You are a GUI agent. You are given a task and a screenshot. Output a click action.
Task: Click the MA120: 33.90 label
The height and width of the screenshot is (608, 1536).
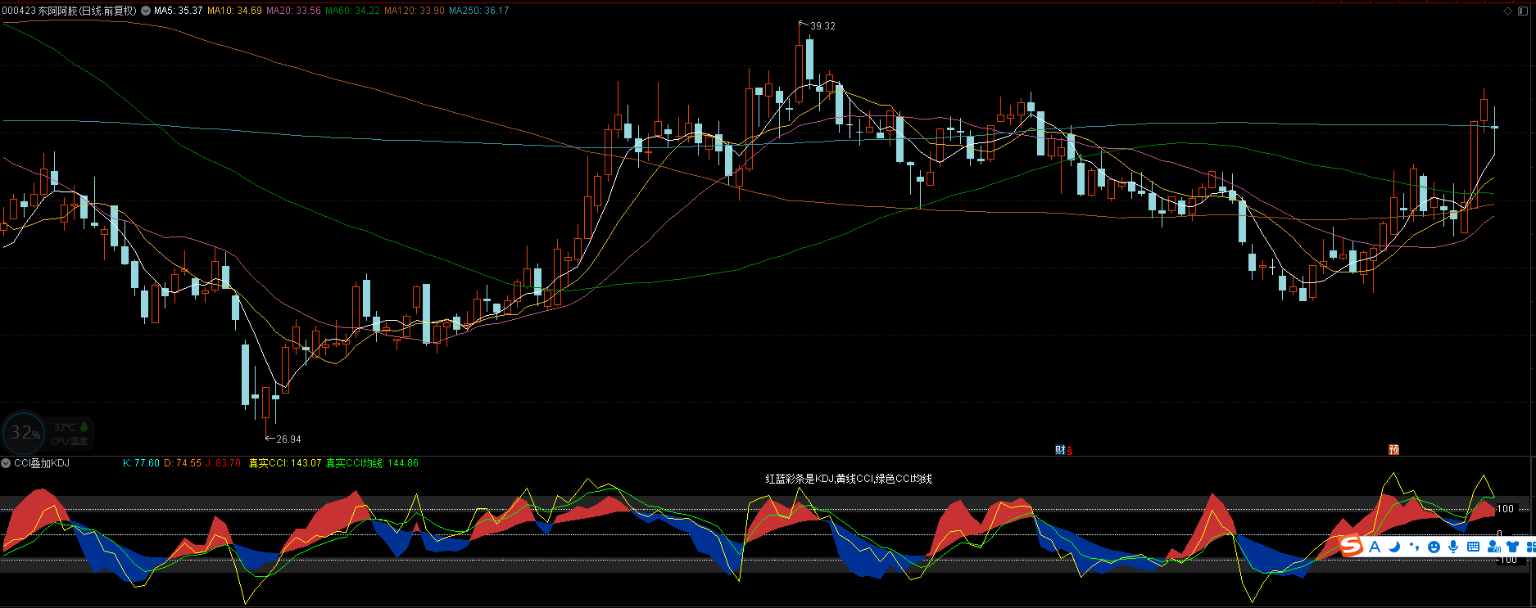coord(415,11)
